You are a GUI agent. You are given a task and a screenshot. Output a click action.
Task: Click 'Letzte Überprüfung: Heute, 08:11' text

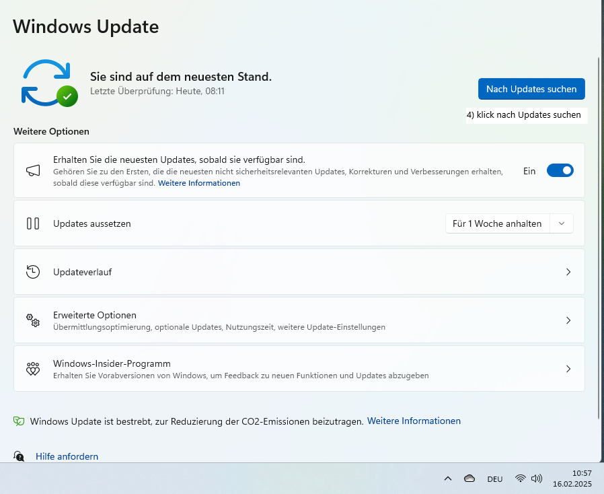click(x=157, y=91)
